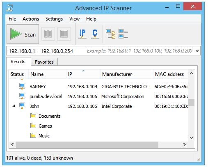Click the class C subnet icon
Screen dimensions: 208x167
point(95,34)
